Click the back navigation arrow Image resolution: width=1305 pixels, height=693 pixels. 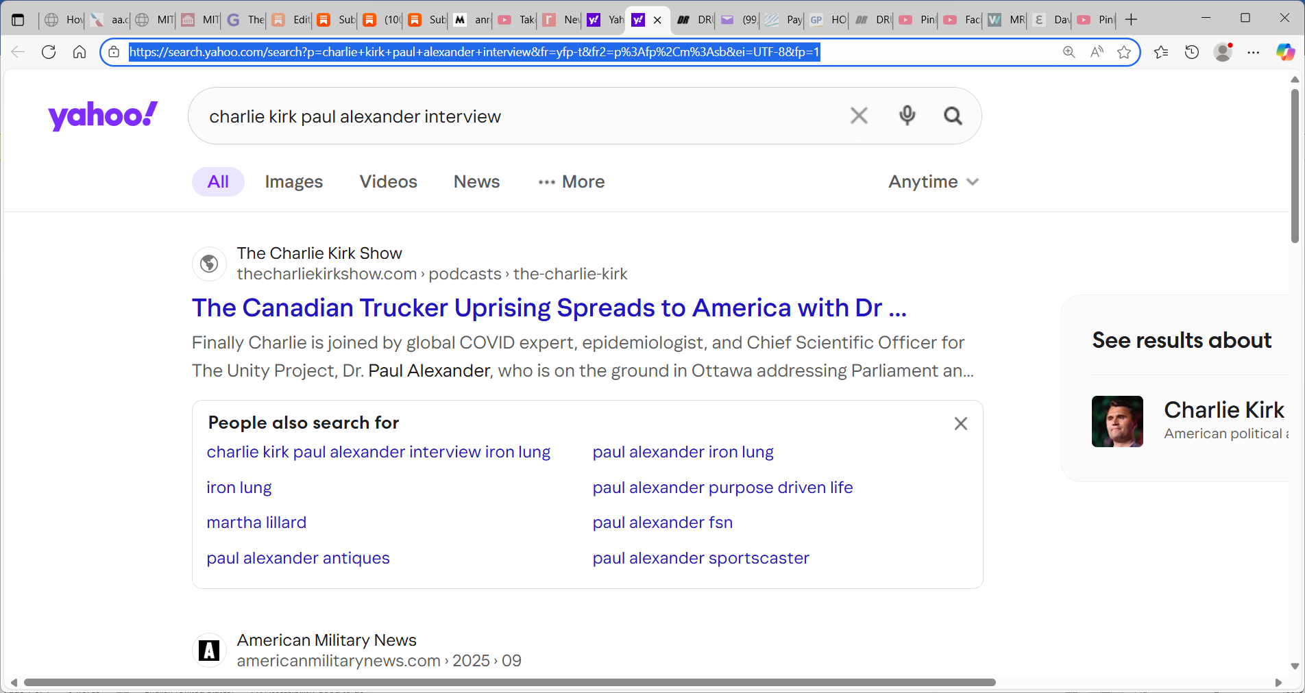tap(18, 52)
